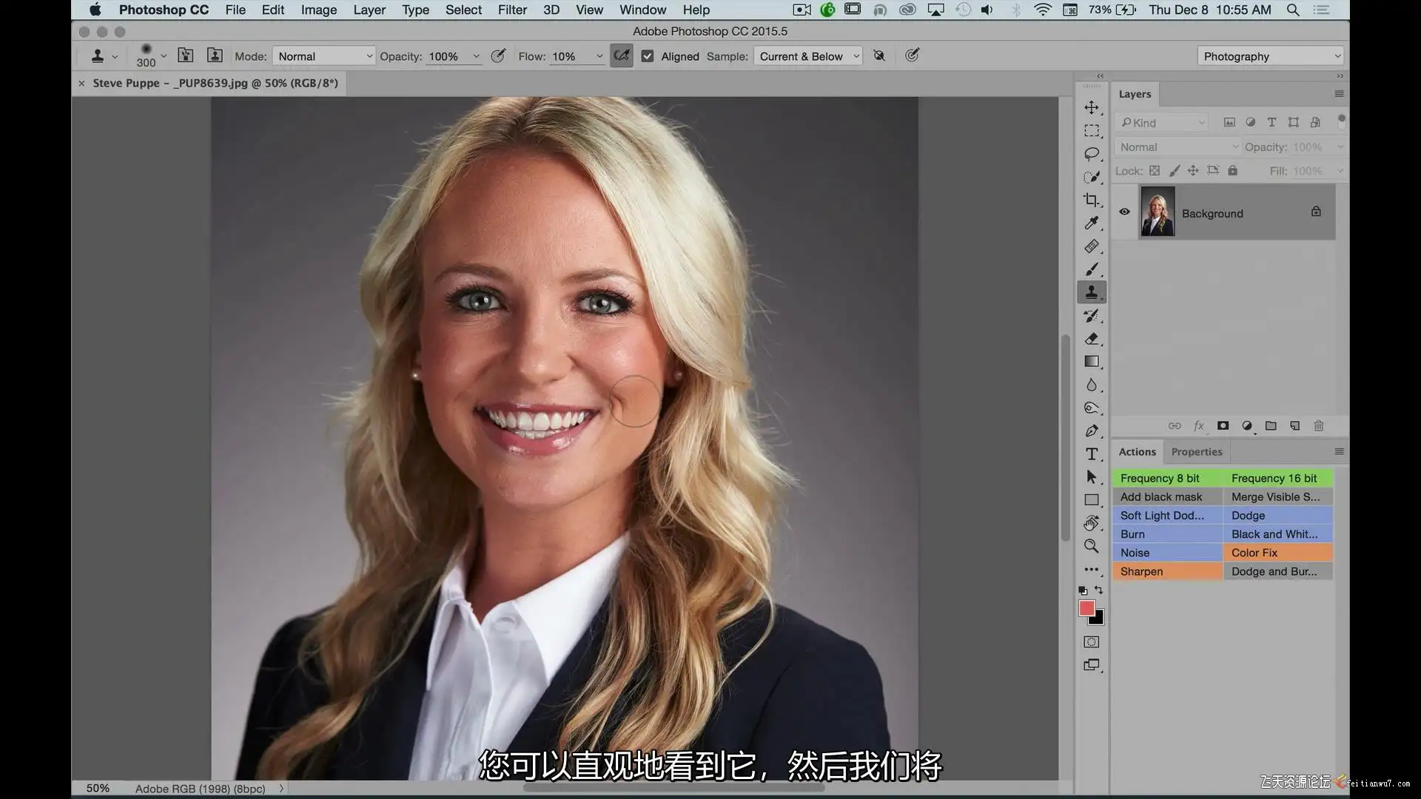The image size is (1421, 799).
Task: Toggle the airbrush build-up effect button
Action: (x=621, y=55)
